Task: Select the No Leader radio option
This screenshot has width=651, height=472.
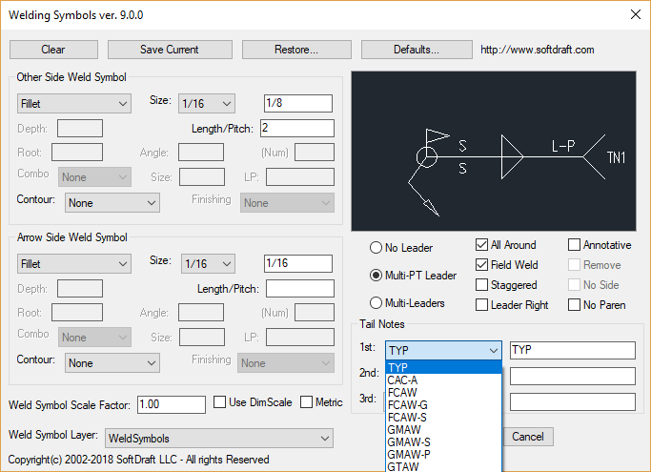Action: 376,248
